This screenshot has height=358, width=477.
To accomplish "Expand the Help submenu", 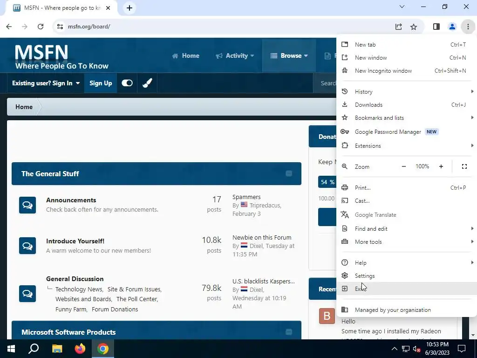I will [x=406, y=263].
